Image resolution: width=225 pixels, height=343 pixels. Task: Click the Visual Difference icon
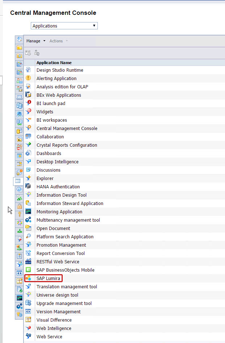pos(28,320)
